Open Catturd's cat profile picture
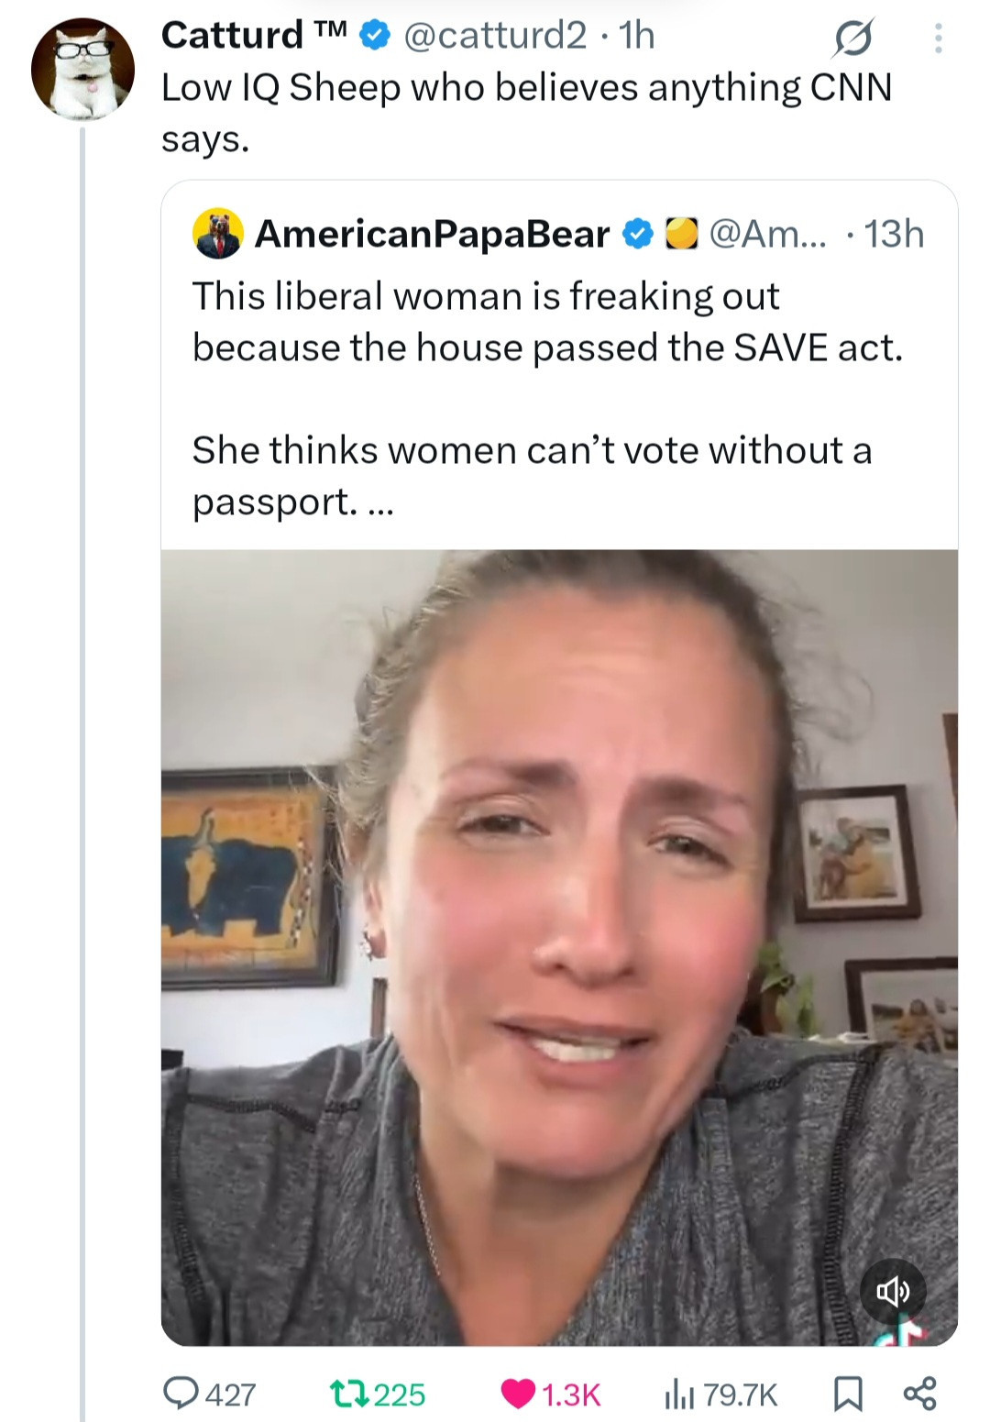Screen dimensions: 990x1422 click(82, 69)
